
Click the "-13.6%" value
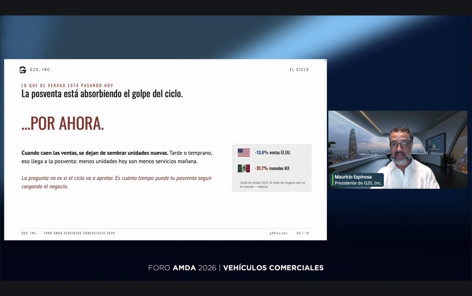(x=261, y=153)
